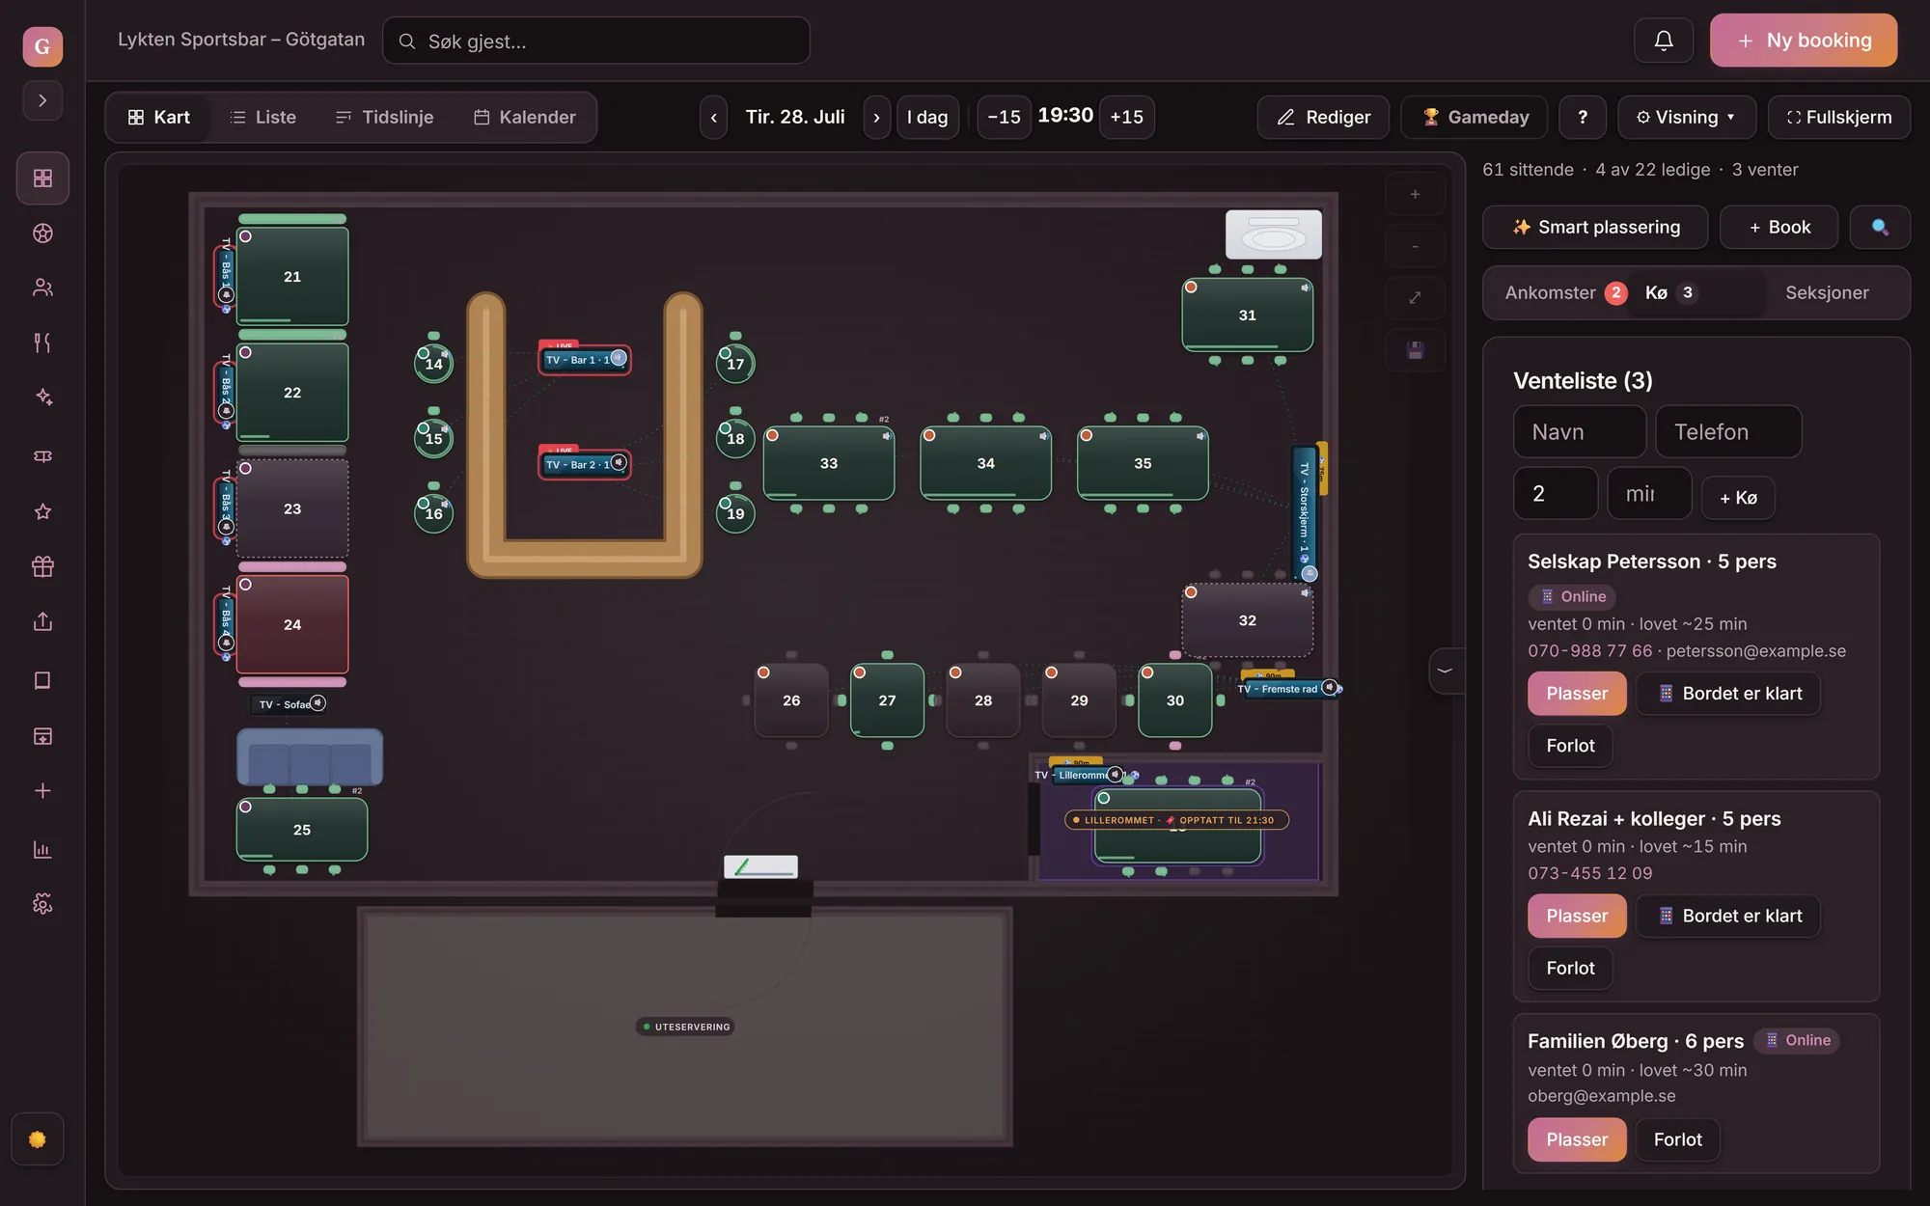The width and height of the screenshot is (1930, 1206).
Task: Open the soccer ball sports icon in sidebar
Action: (x=42, y=233)
